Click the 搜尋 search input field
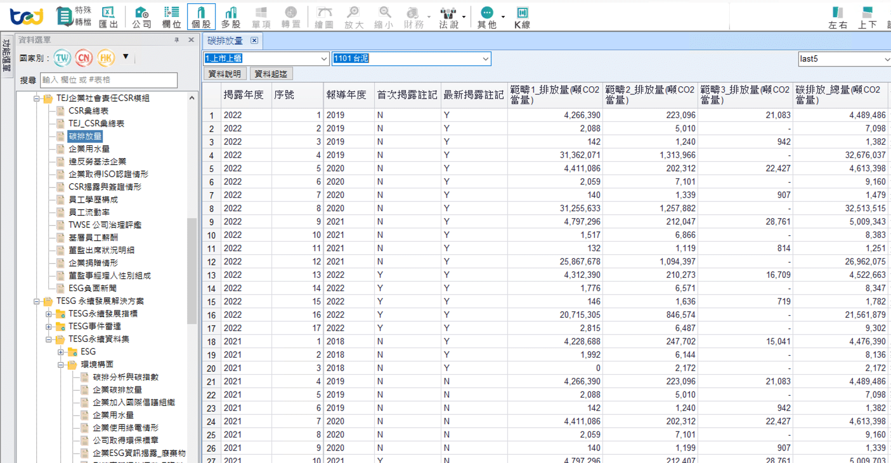Screen dimensions: 891x463 pos(108,80)
